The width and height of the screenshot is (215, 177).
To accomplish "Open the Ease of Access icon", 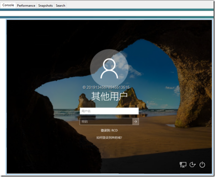I will [x=193, y=165].
